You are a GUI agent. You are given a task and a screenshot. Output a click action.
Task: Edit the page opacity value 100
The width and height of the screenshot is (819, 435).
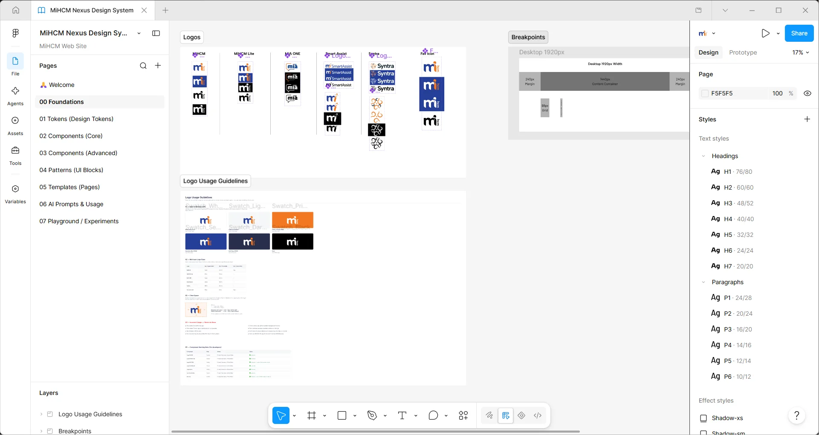777,93
